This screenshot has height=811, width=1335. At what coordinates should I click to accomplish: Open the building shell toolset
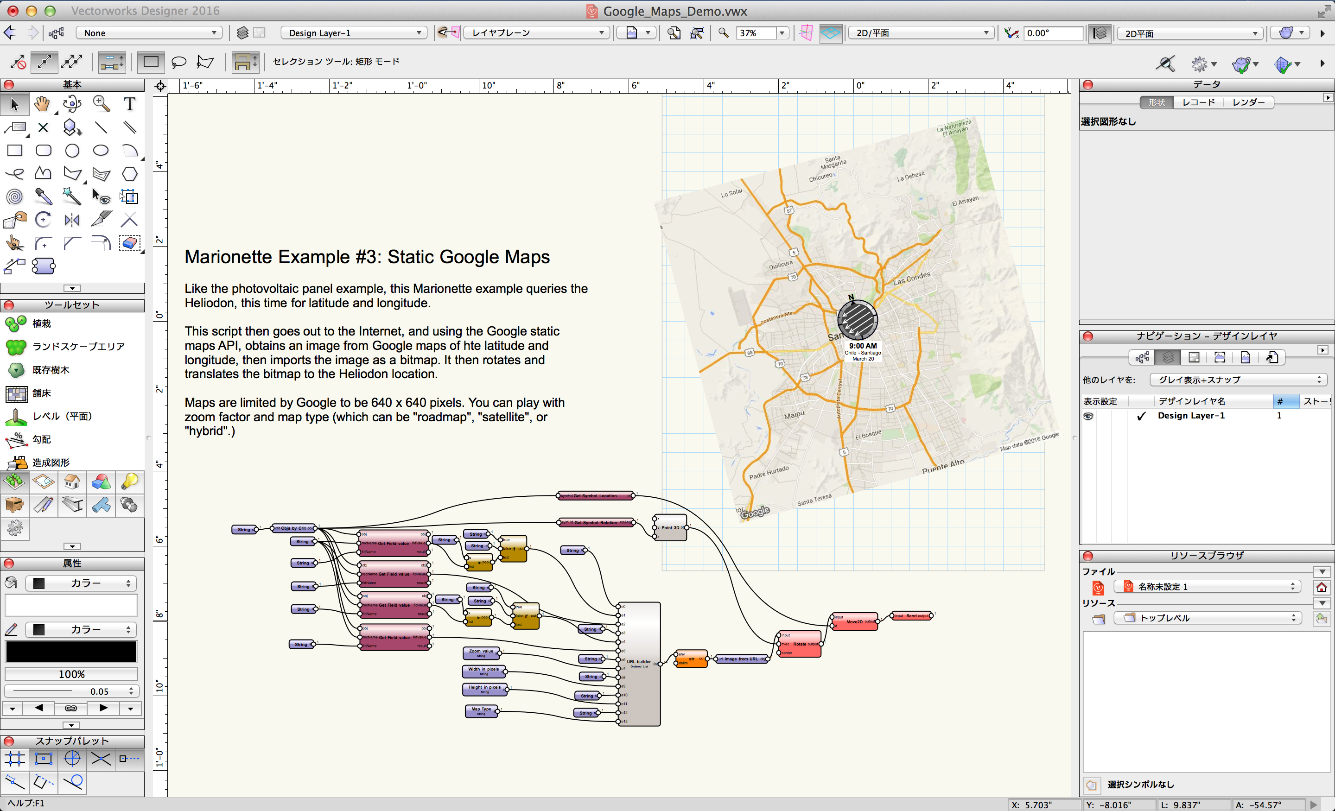[x=72, y=482]
